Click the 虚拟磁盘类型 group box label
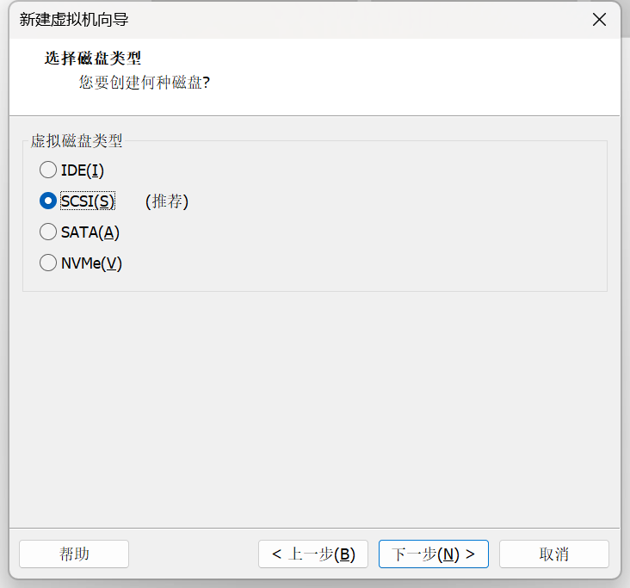This screenshot has width=630, height=588. [x=77, y=140]
